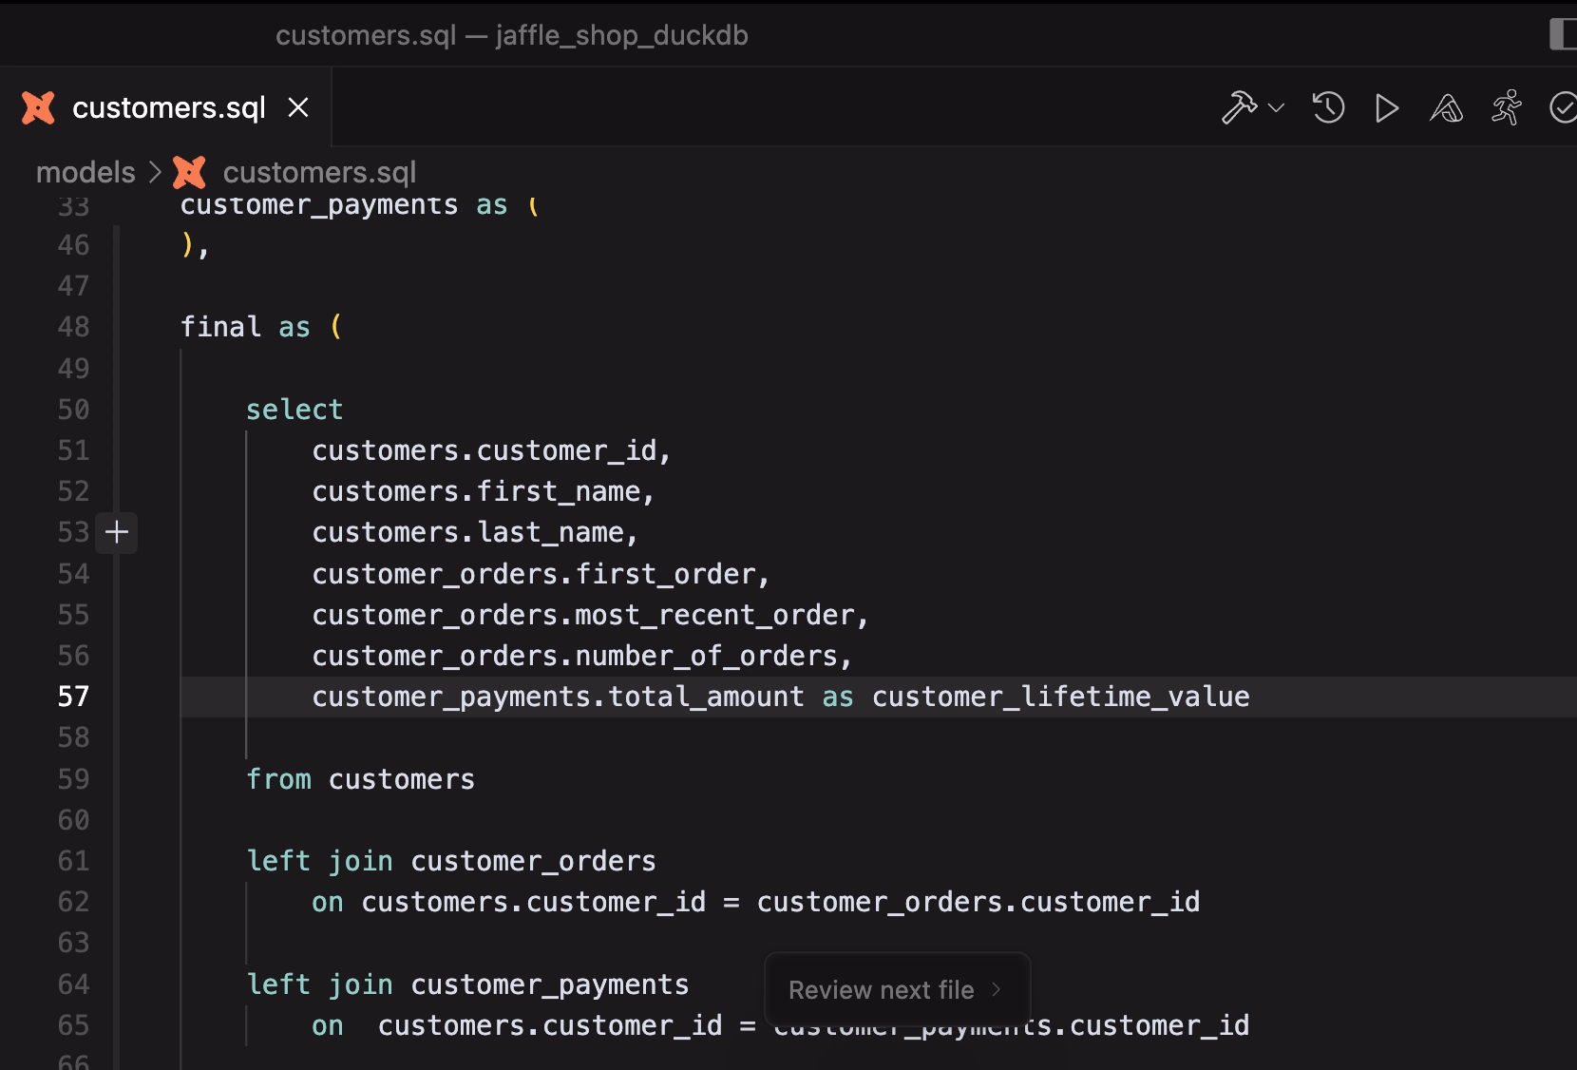Click the Review next file button
The height and width of the screenshot is (1070, 1577).
coord(897,990)
